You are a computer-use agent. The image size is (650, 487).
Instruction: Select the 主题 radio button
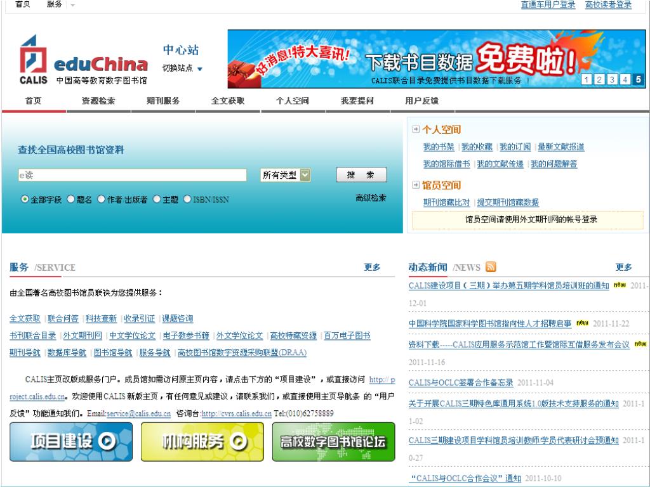tap(157, 199)
